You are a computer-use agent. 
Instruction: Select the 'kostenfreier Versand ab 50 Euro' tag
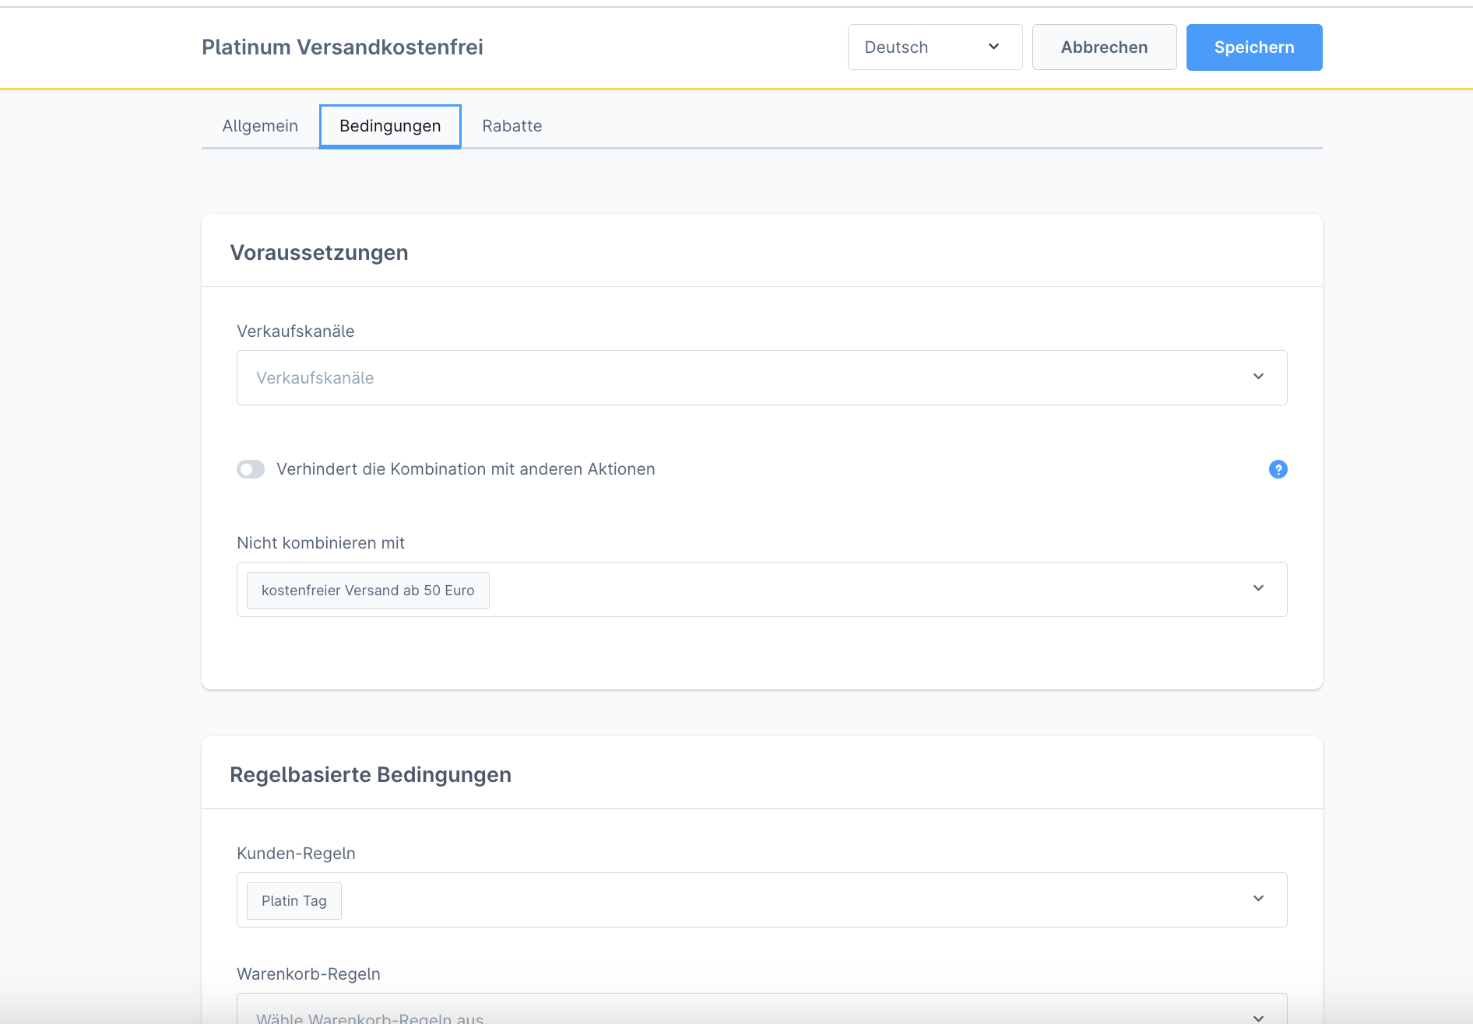(x=367, y=591)
